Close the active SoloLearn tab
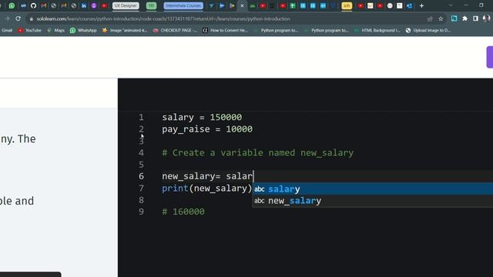Image resolution: width=493 pixels, height=277 pixels. tap(242, 5)
